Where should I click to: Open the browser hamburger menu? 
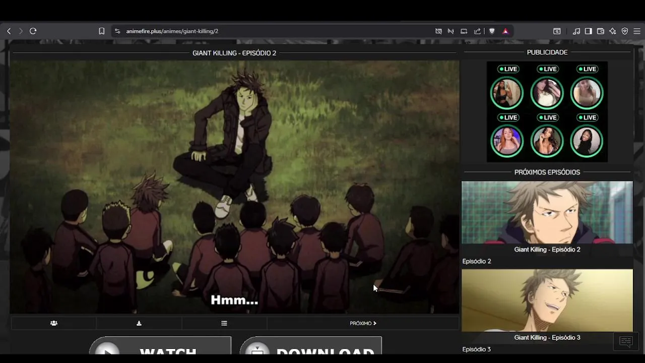click(x=637, y=31)
